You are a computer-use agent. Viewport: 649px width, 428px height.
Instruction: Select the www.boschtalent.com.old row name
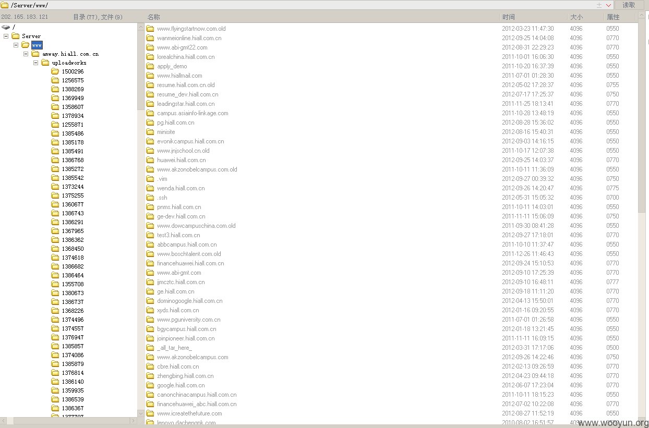pos(189,254)
